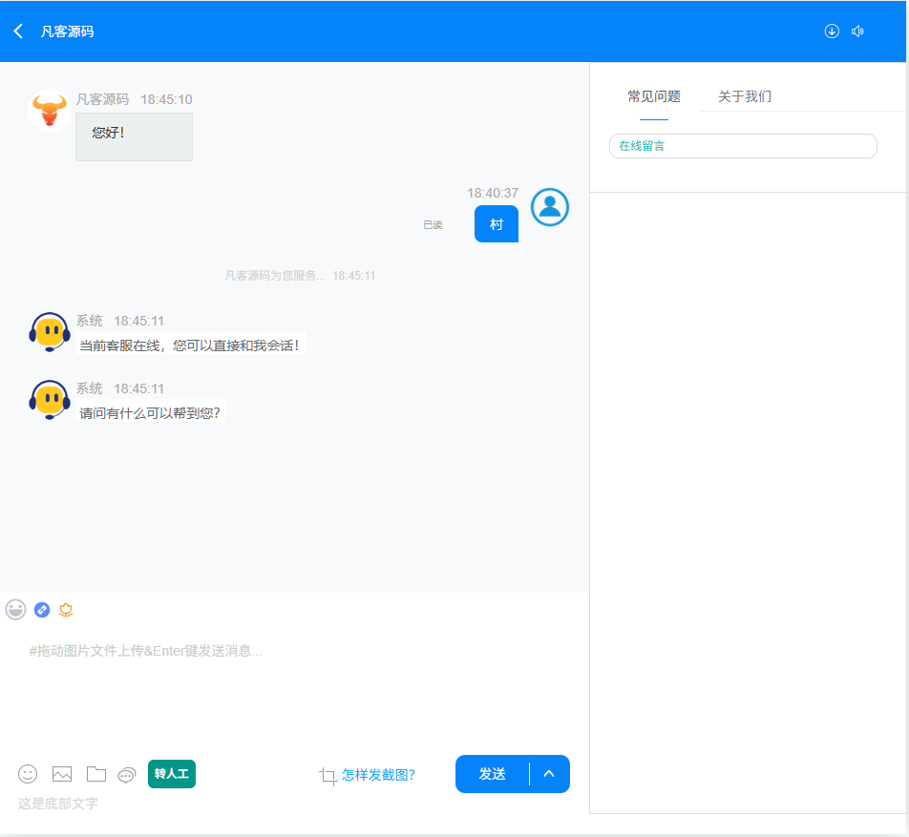The width and height of the screenshot is (909, 837).
Task: Click the system robot avatar beside 当前客服在线
Action: (x=50, y=332)
